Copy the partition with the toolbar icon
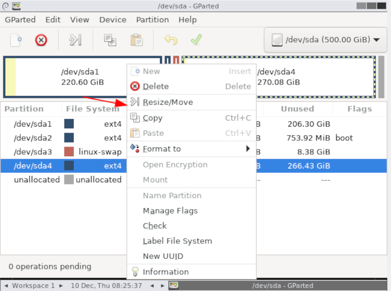This screenshot has width=391, height=291. point(110,39)
